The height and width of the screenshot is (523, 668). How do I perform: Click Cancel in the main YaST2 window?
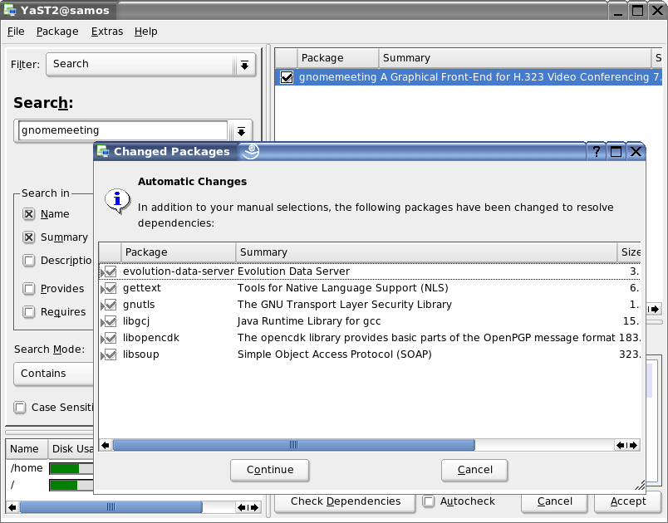[x=554, y=501]
